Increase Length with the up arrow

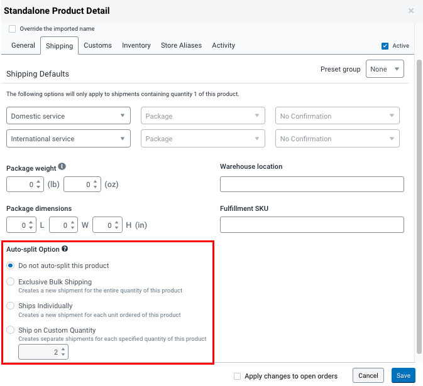[x=31, y=222]
